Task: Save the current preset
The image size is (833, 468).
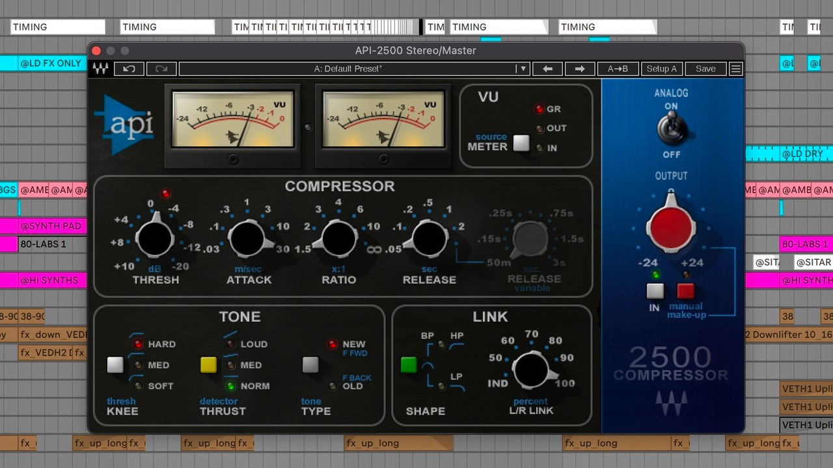Action: coord(705,69)
